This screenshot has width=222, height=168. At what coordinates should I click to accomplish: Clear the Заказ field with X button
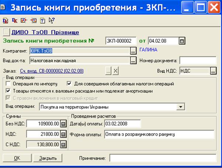[115, 71]
